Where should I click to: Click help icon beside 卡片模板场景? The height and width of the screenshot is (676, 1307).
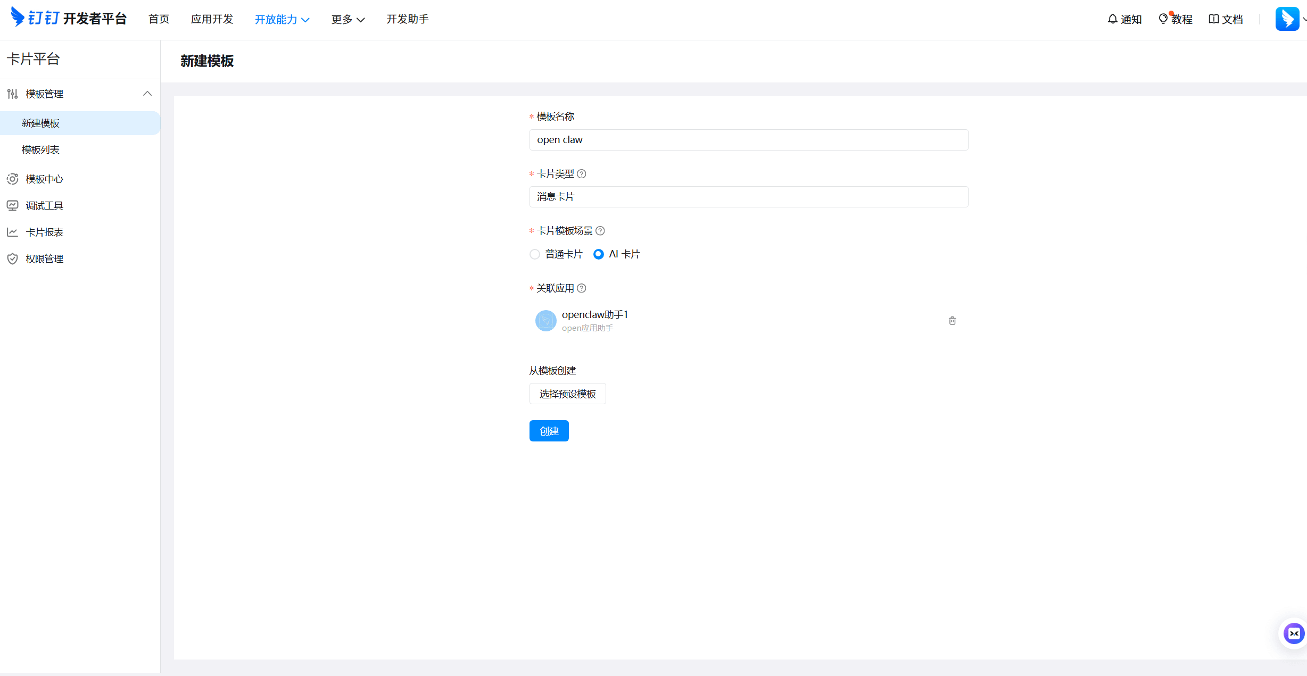click(600, 231)
